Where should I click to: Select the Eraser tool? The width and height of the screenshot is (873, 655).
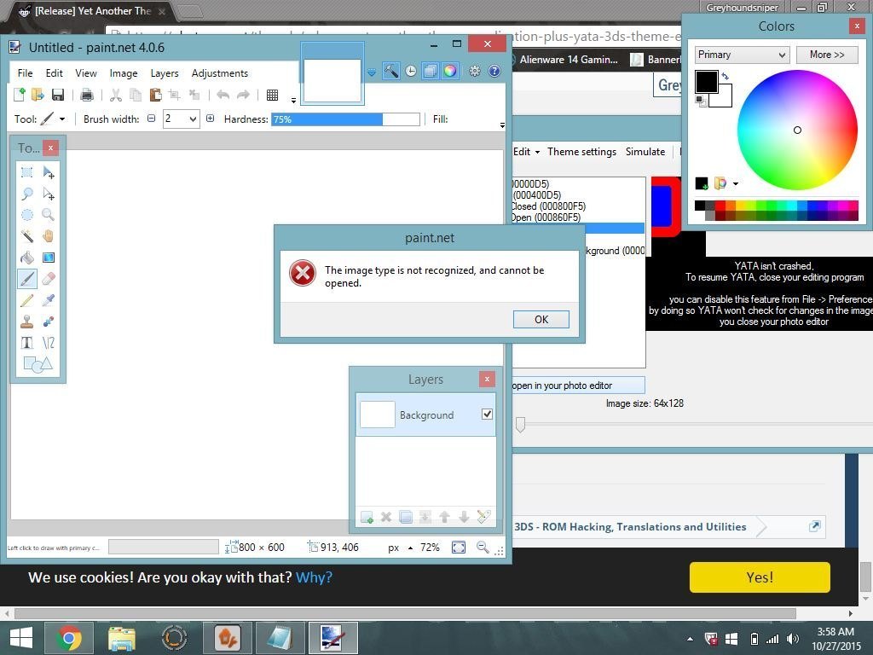49,279
